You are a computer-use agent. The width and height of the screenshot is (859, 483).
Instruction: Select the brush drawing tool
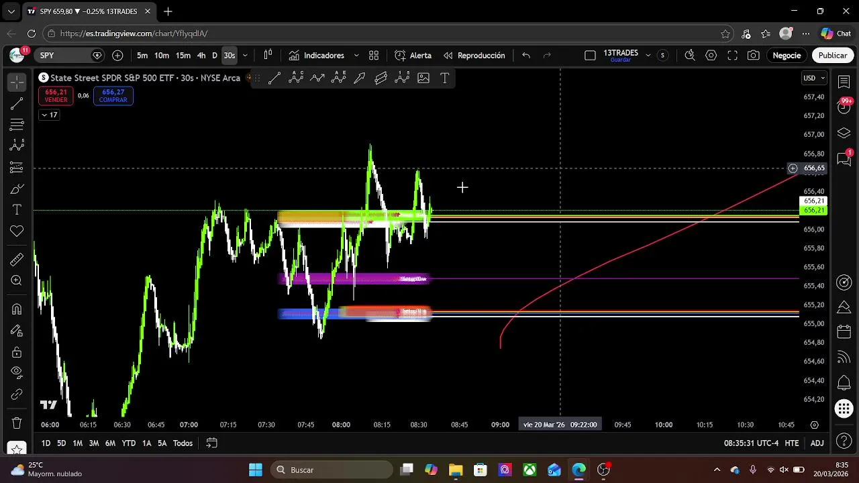17,189
